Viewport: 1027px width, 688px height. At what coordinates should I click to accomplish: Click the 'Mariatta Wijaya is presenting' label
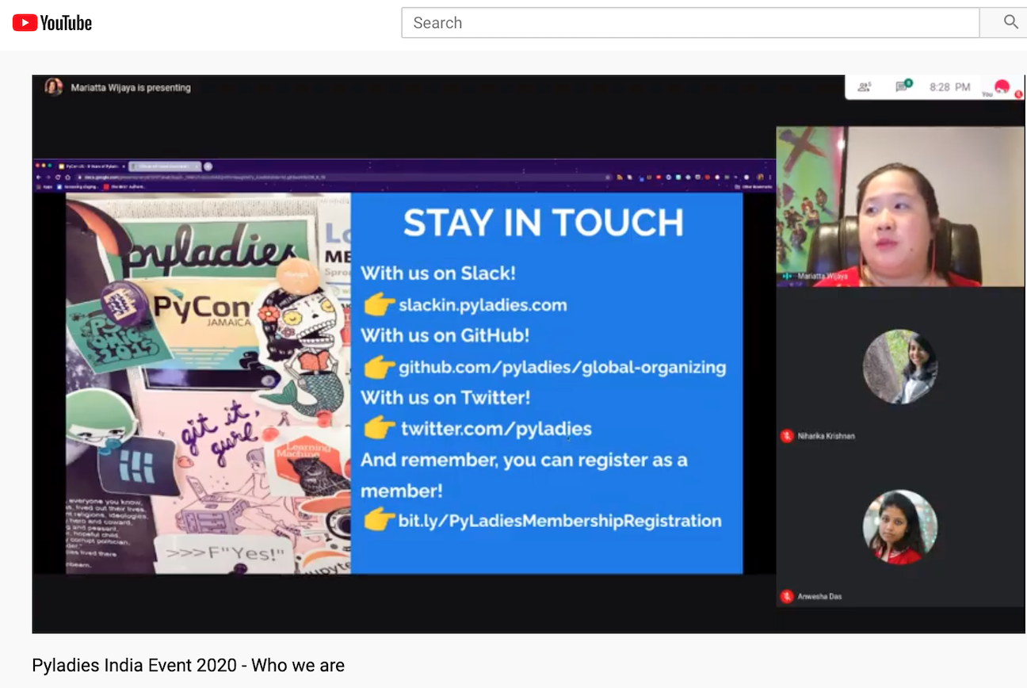[x=131, y=88]
